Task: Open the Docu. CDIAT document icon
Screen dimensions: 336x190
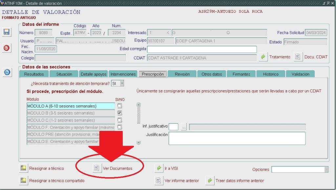Action: click(298, 57)
